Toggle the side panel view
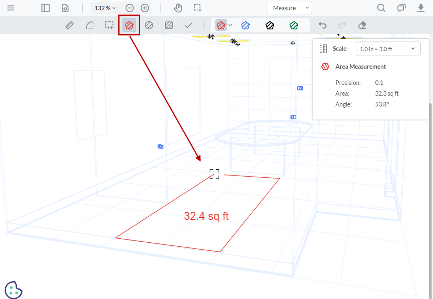The height and width of the screenshot is (299, 433). (45, 7)
